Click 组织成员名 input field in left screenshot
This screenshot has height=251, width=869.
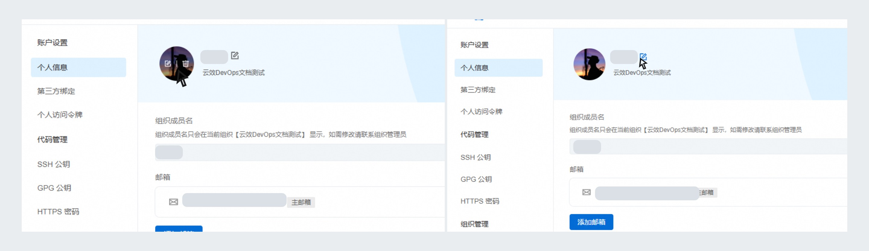pyautogui.click(x=300, y=152)
